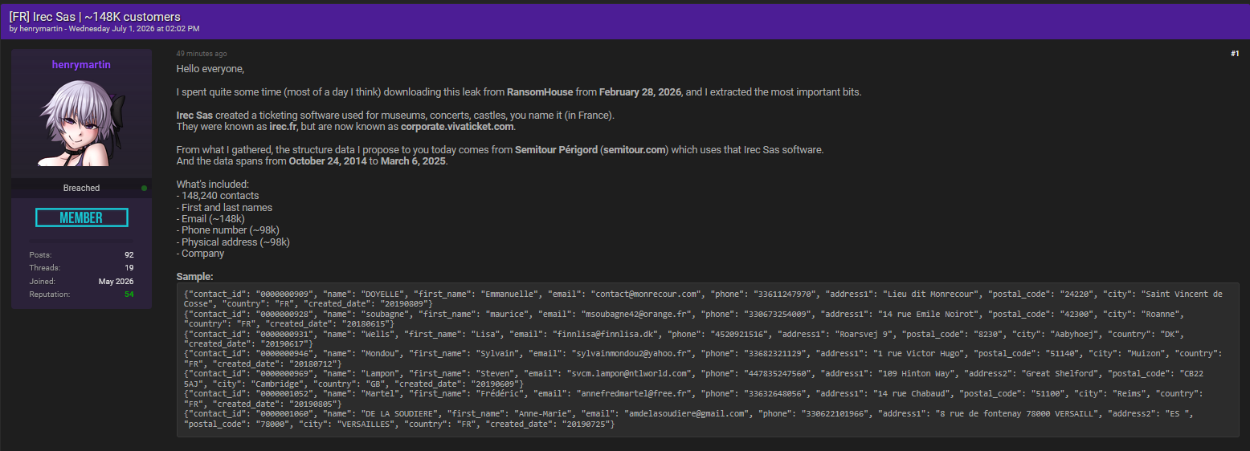This screenshot has height=451, width=1250.
Task: Click the '- First and last names' line
Action: (223, 207)
